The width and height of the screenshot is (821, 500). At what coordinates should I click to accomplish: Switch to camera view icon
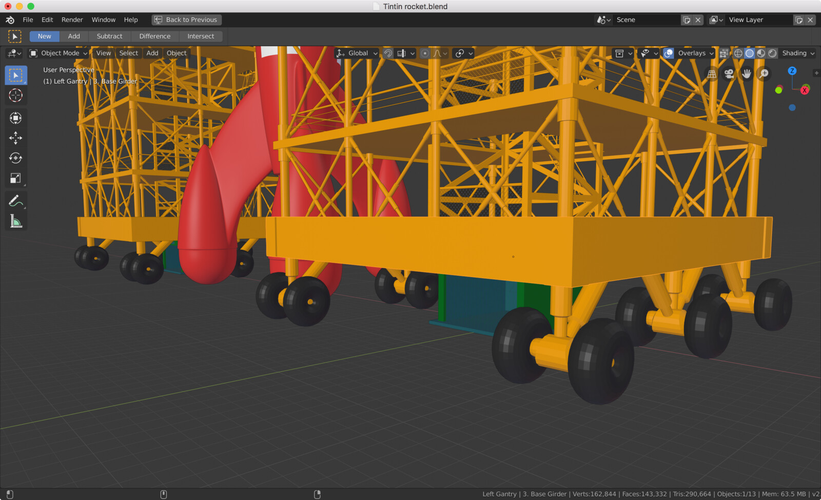point(729,74)
